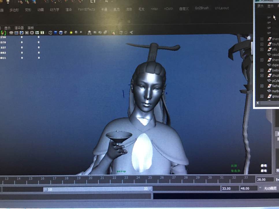This screenshot has height=209, width=279.
Task: Switch to wireframe display cube icon
Action: click(50, 33)
